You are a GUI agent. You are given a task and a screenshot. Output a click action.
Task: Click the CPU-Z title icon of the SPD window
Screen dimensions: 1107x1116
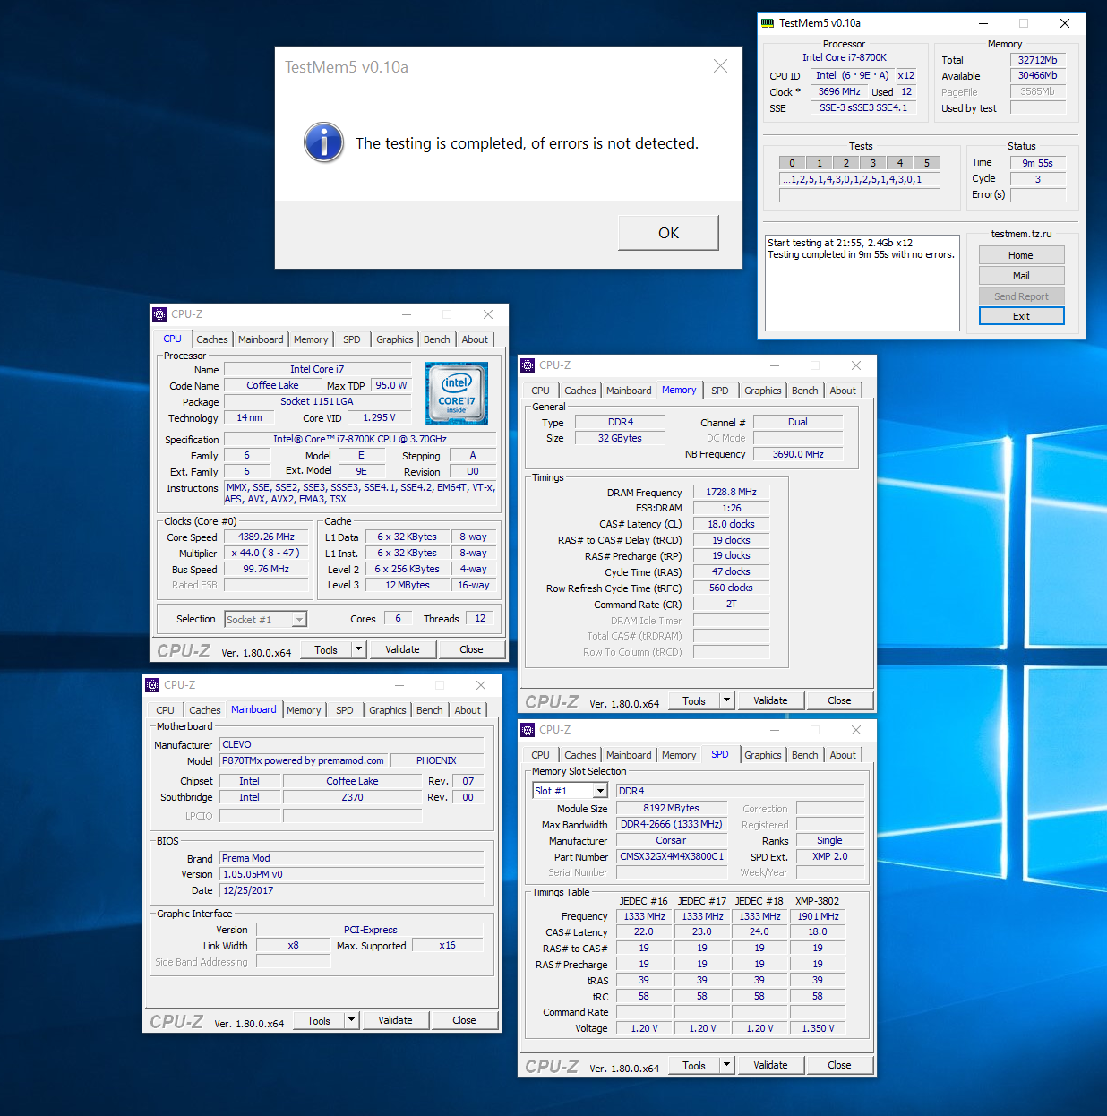(x=528, y=730)
